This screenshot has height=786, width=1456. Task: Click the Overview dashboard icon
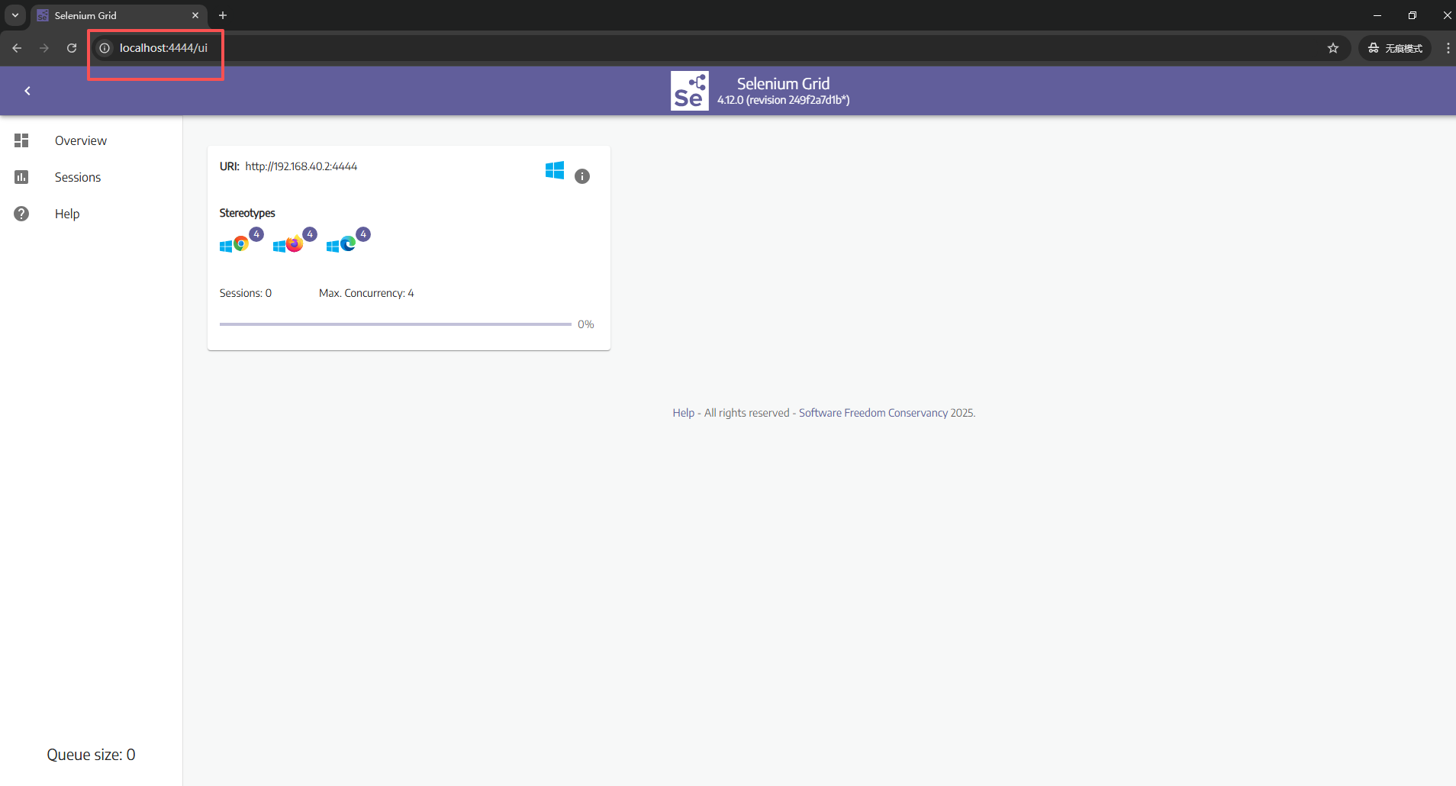click(x=21, y=140)
